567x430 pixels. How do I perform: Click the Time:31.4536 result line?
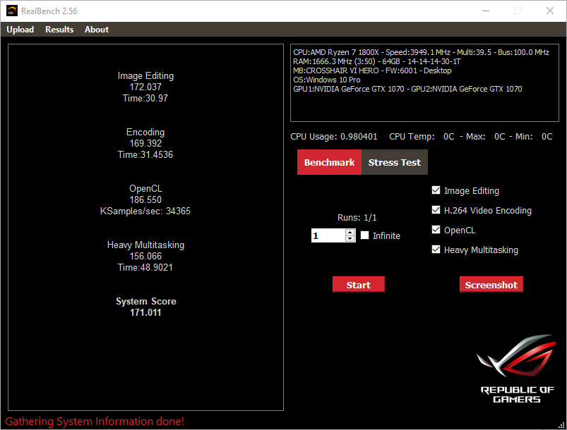[x=145, y=155]
